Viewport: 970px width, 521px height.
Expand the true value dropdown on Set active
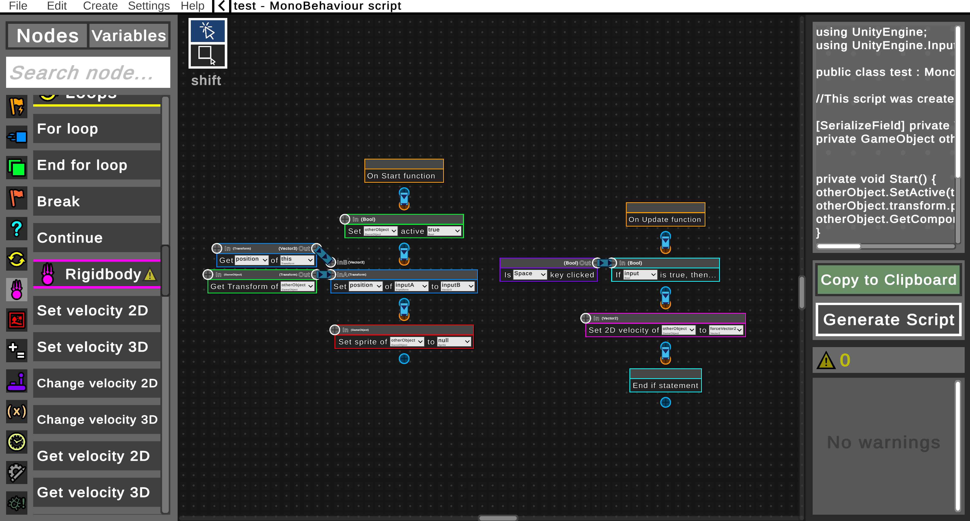point(444,231)
